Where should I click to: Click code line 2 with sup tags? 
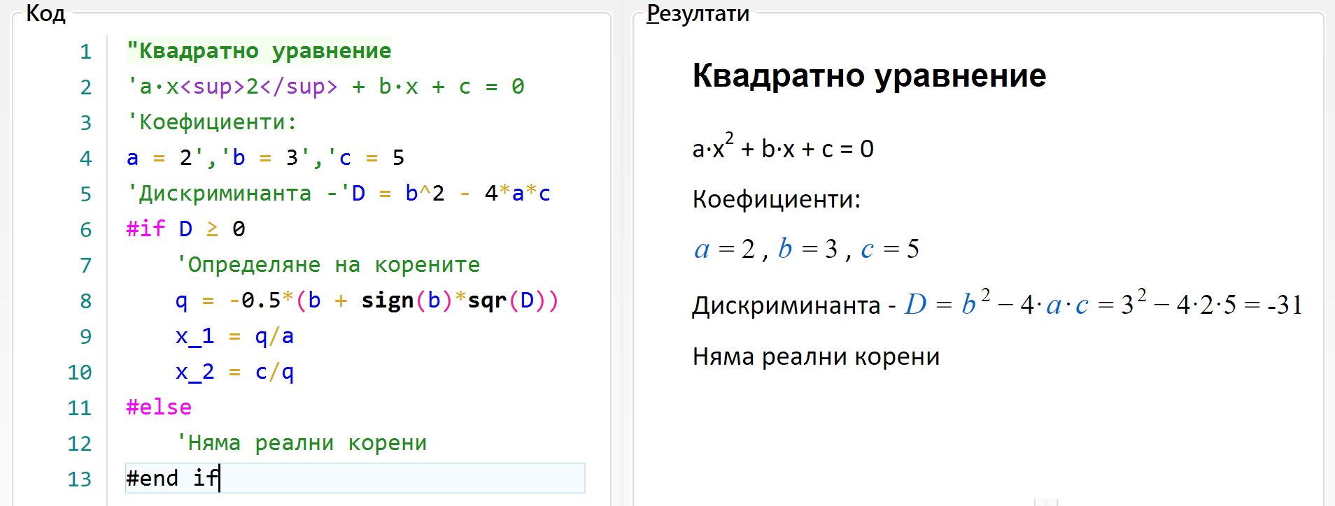coord(325,87)
